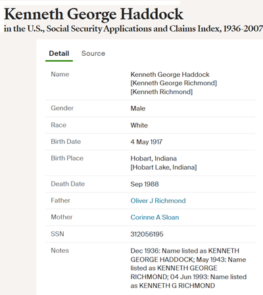
Task: Click the Birth Date field label
Action: (66, 141)
